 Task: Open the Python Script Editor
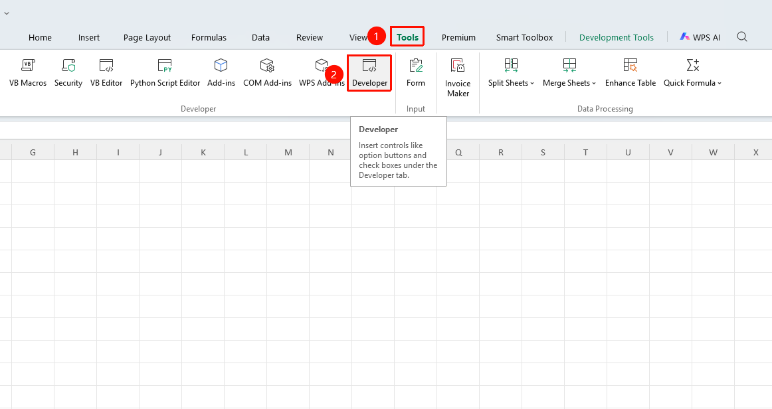click(x=165, y=73)
